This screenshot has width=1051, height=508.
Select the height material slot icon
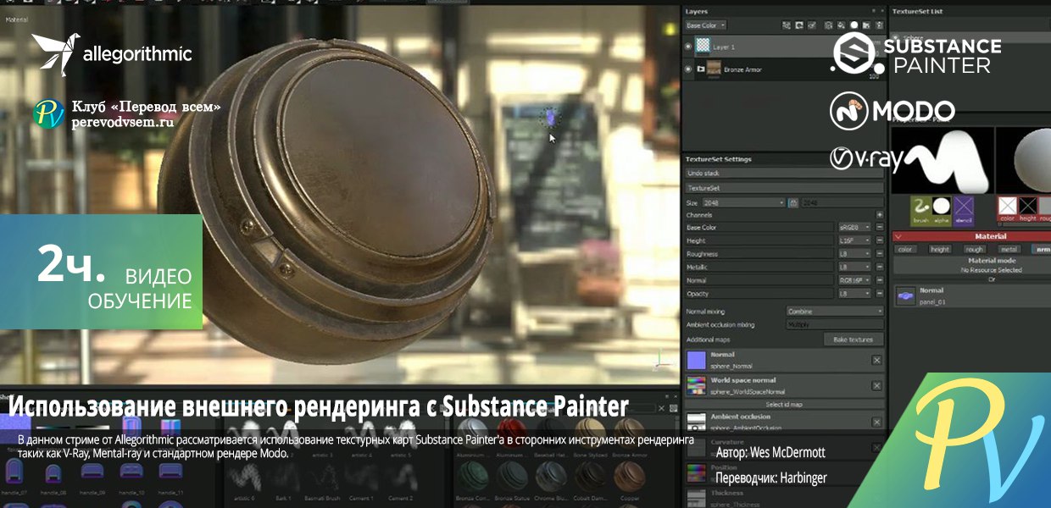click(1027, 208)
